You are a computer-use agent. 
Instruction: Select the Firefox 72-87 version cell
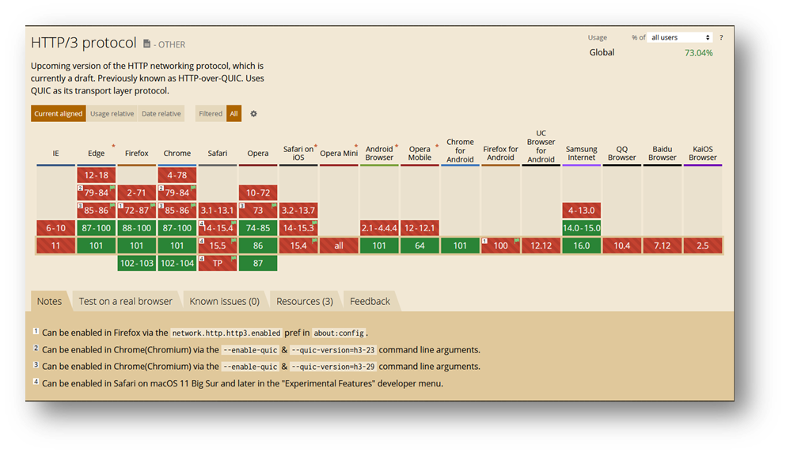136,210
